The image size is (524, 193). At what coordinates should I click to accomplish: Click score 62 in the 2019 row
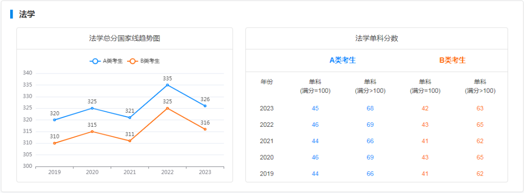click(480, 174)
